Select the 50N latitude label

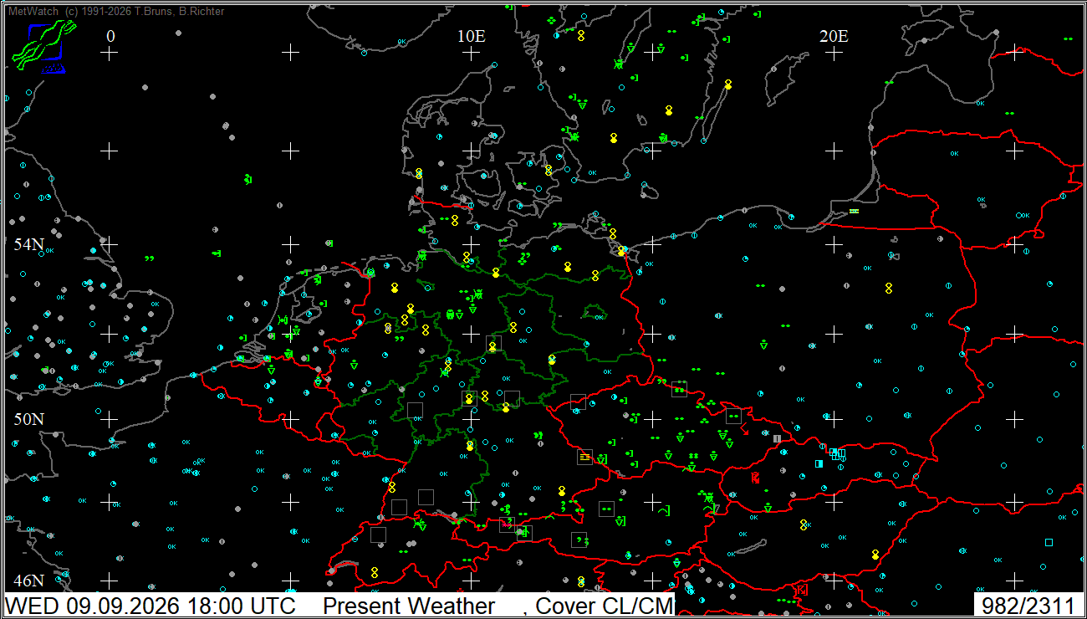coord(28,418)
